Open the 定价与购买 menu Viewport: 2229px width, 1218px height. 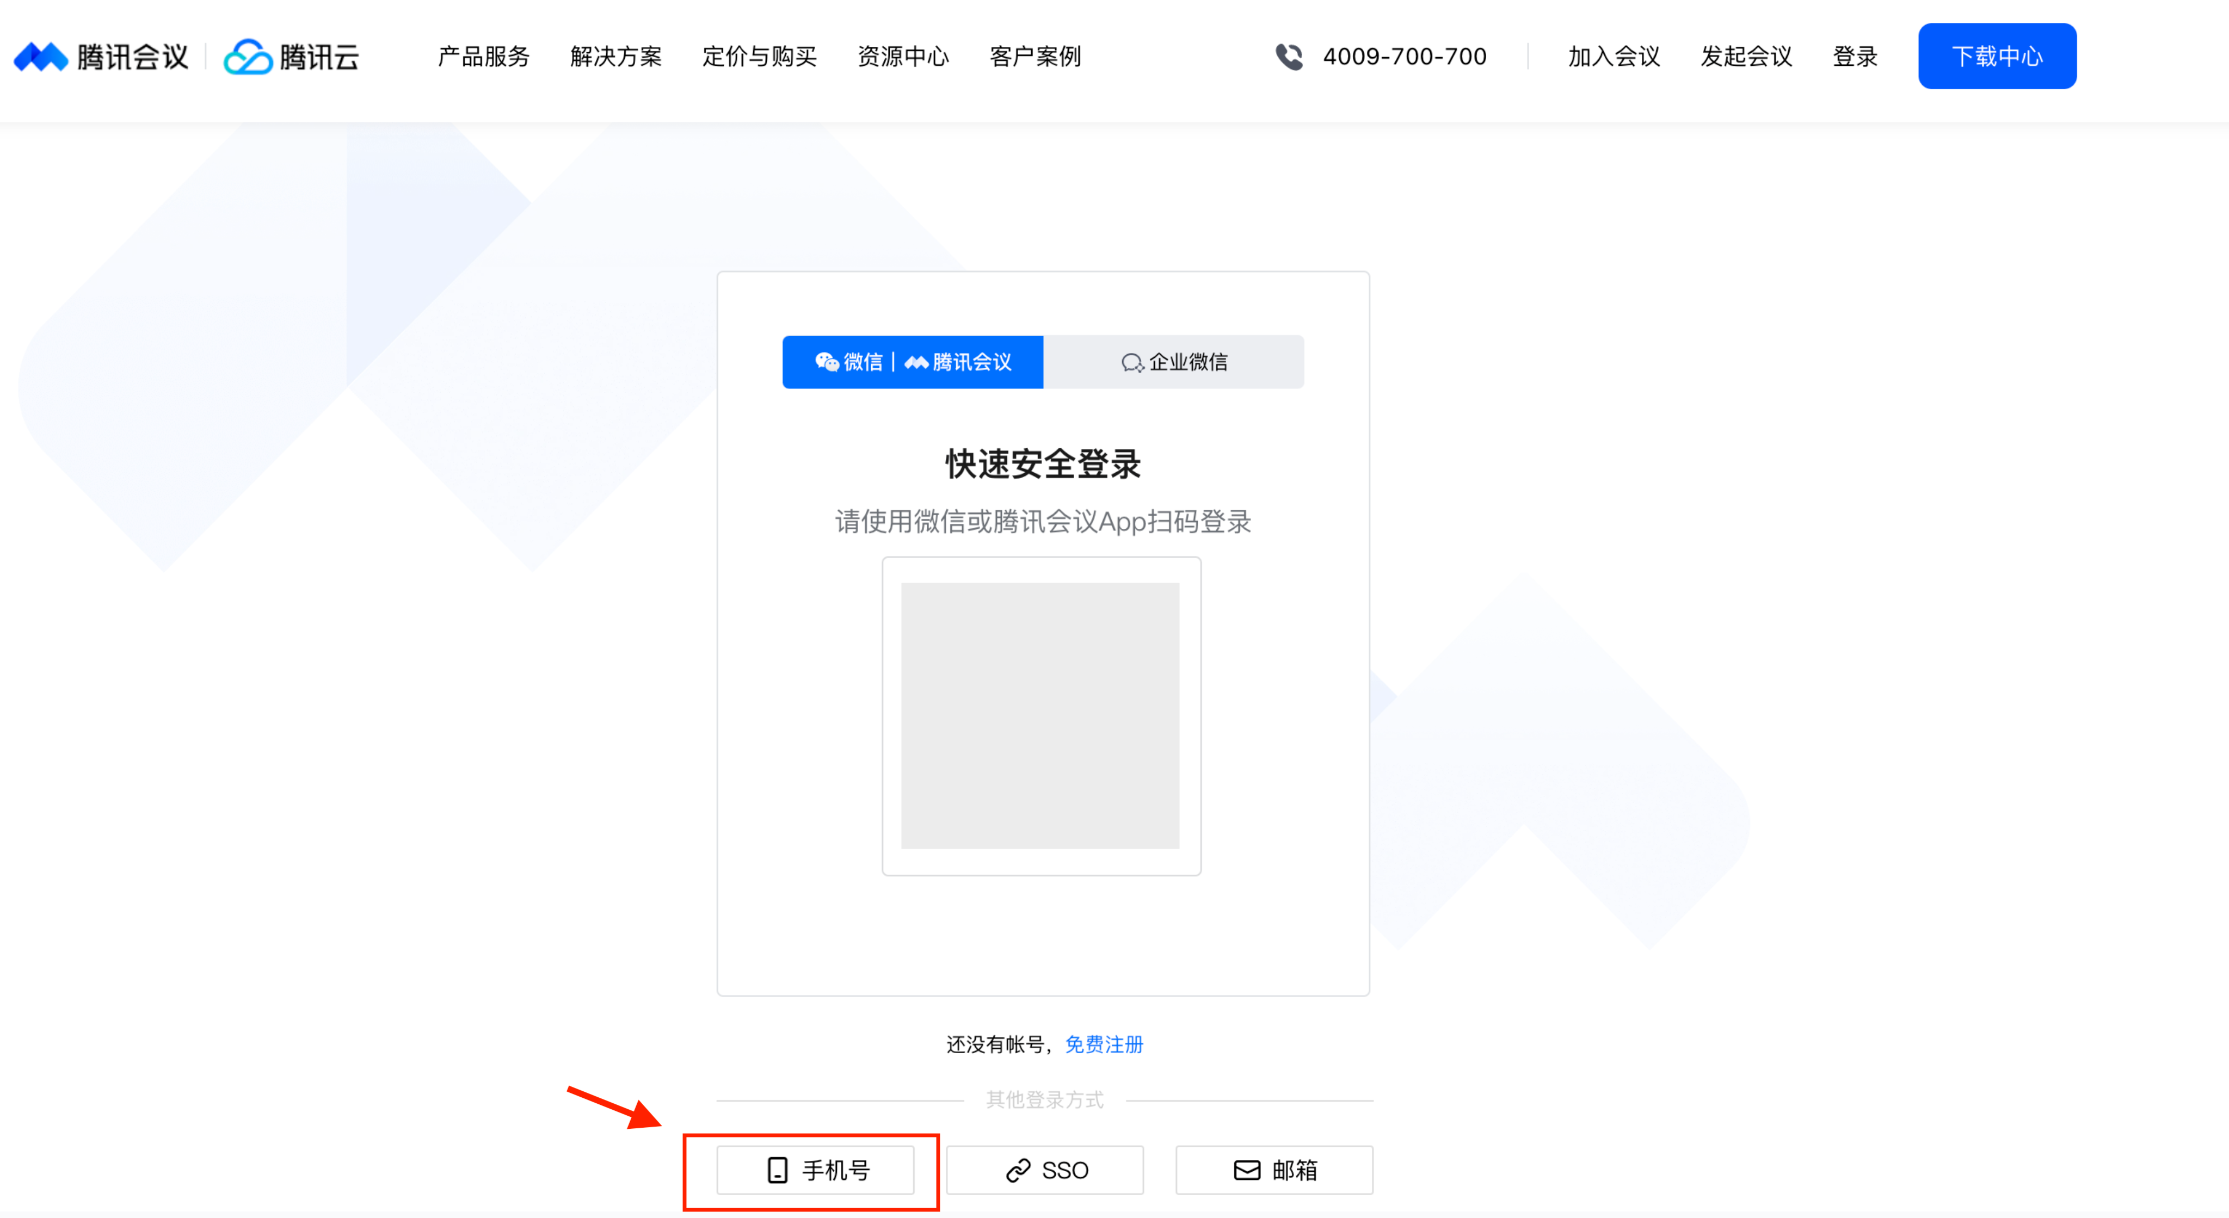click(760, 57)
